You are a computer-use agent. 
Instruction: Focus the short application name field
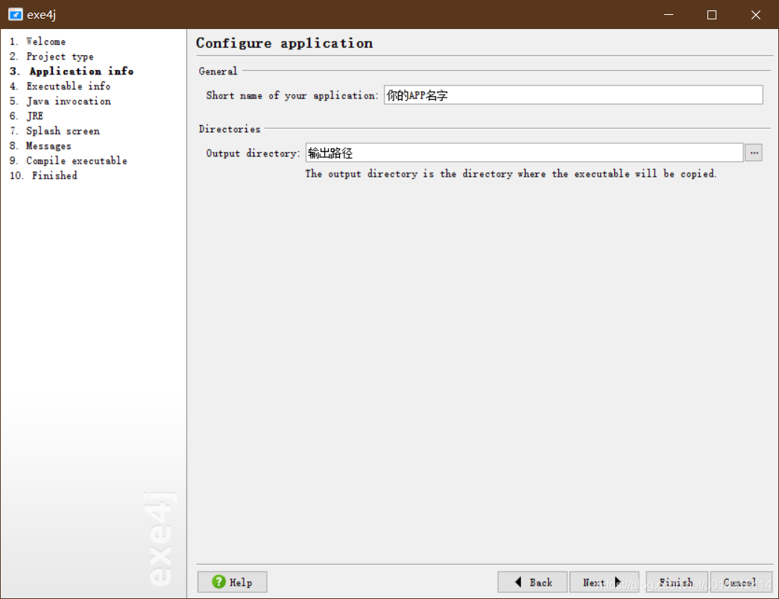coord(573,95)
